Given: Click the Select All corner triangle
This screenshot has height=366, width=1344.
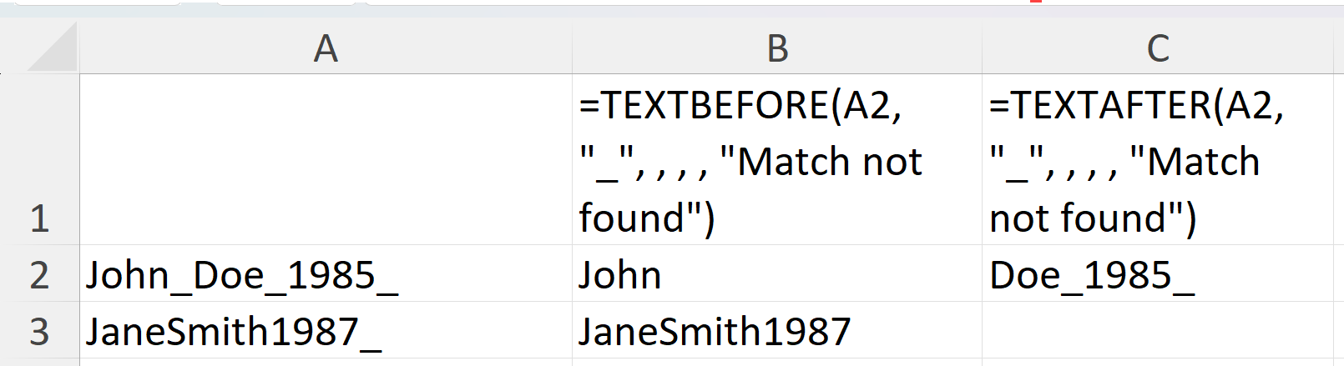Looking at the screenshot, I should [52, 50].
